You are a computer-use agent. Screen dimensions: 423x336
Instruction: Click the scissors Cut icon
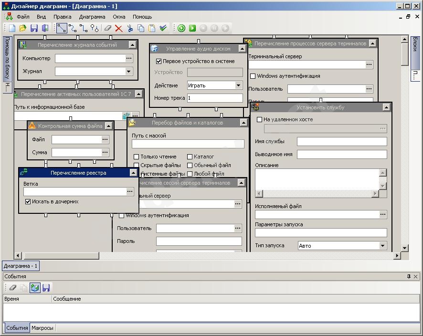click(x=130, y=29)
